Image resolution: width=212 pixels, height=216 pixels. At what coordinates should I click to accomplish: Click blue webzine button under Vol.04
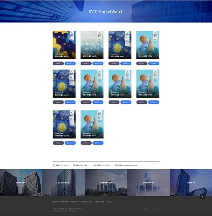pos(126,102)
